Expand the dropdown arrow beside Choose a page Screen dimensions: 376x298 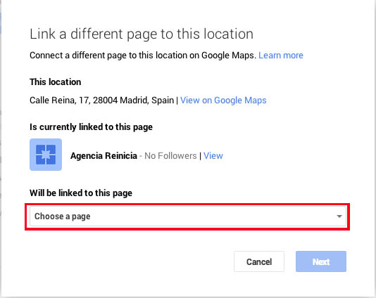click(339, 216)
